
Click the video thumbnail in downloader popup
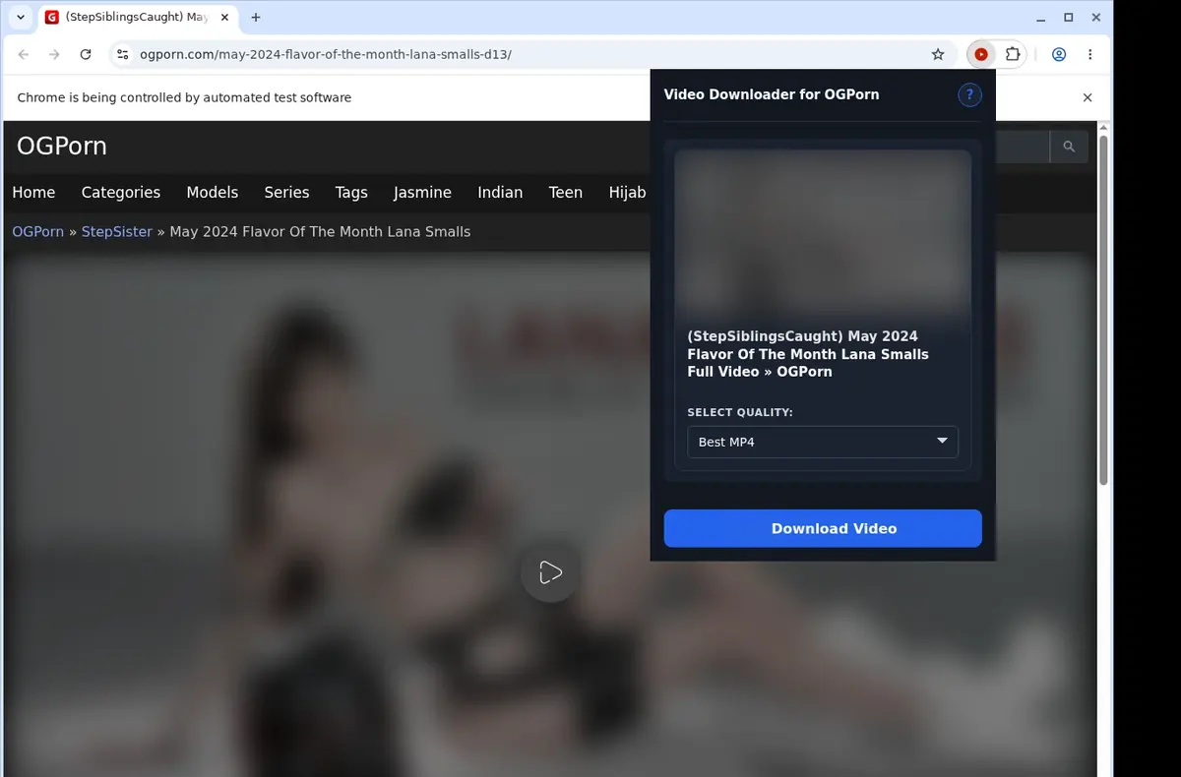(x=823, y=233)
